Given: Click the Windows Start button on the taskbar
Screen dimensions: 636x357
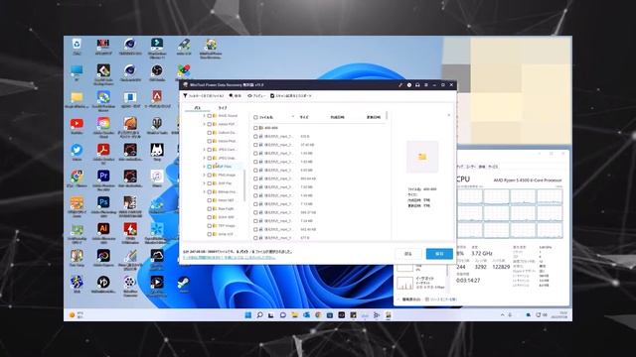Looking at the screenshot, I should pyautogui.click(x=247, y=315).
